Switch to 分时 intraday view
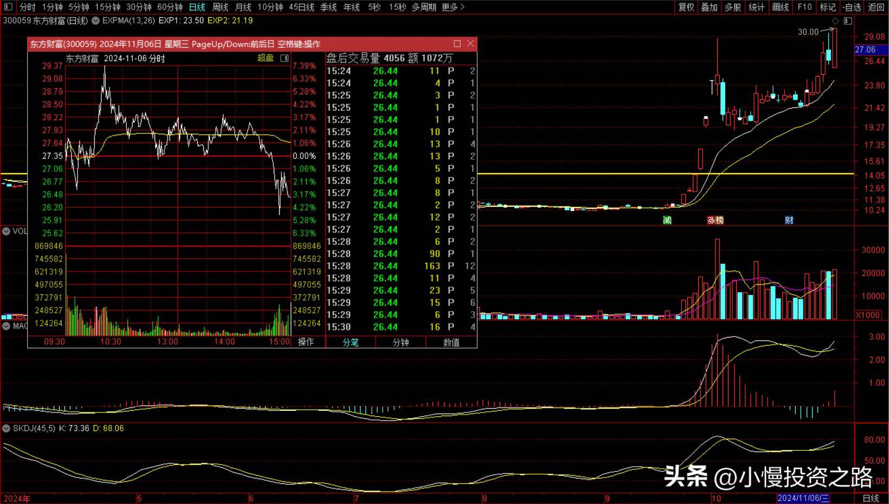The image size is (889, 504). click(x=27, y=7)
